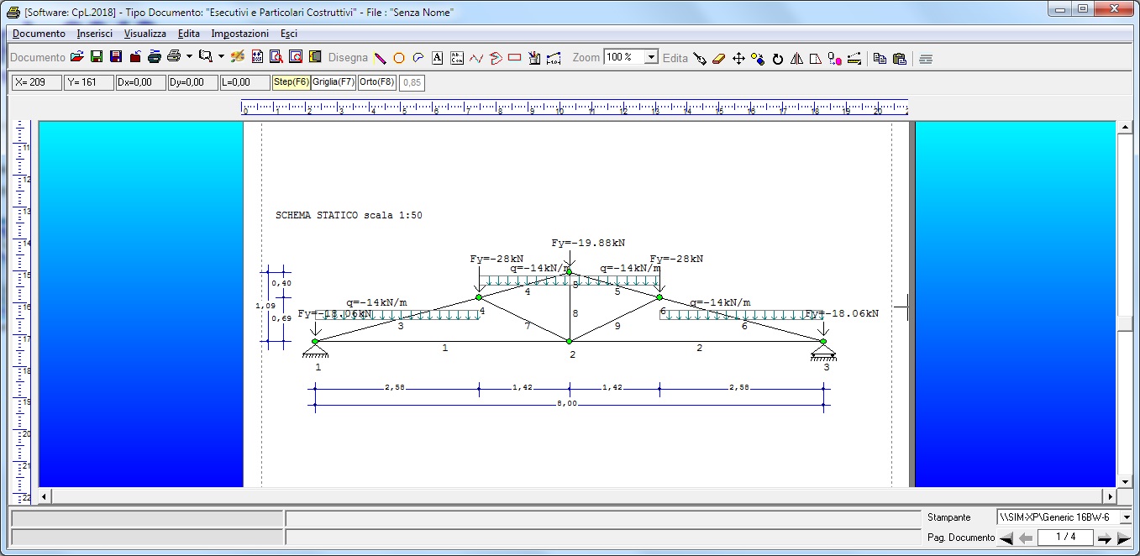This screenshot has height=556, width=1140.
Task: Select the text 'A' insert tool
Action: coord(438,58)
